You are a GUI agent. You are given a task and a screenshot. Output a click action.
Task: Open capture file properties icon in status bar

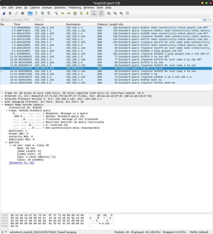click(x=6, y=232)
